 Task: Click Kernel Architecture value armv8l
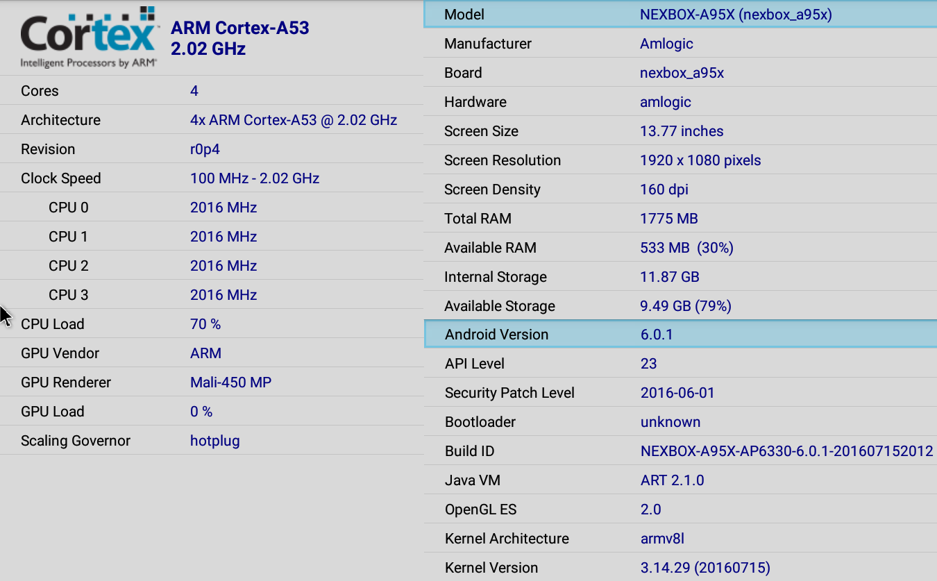coord(663,539)
